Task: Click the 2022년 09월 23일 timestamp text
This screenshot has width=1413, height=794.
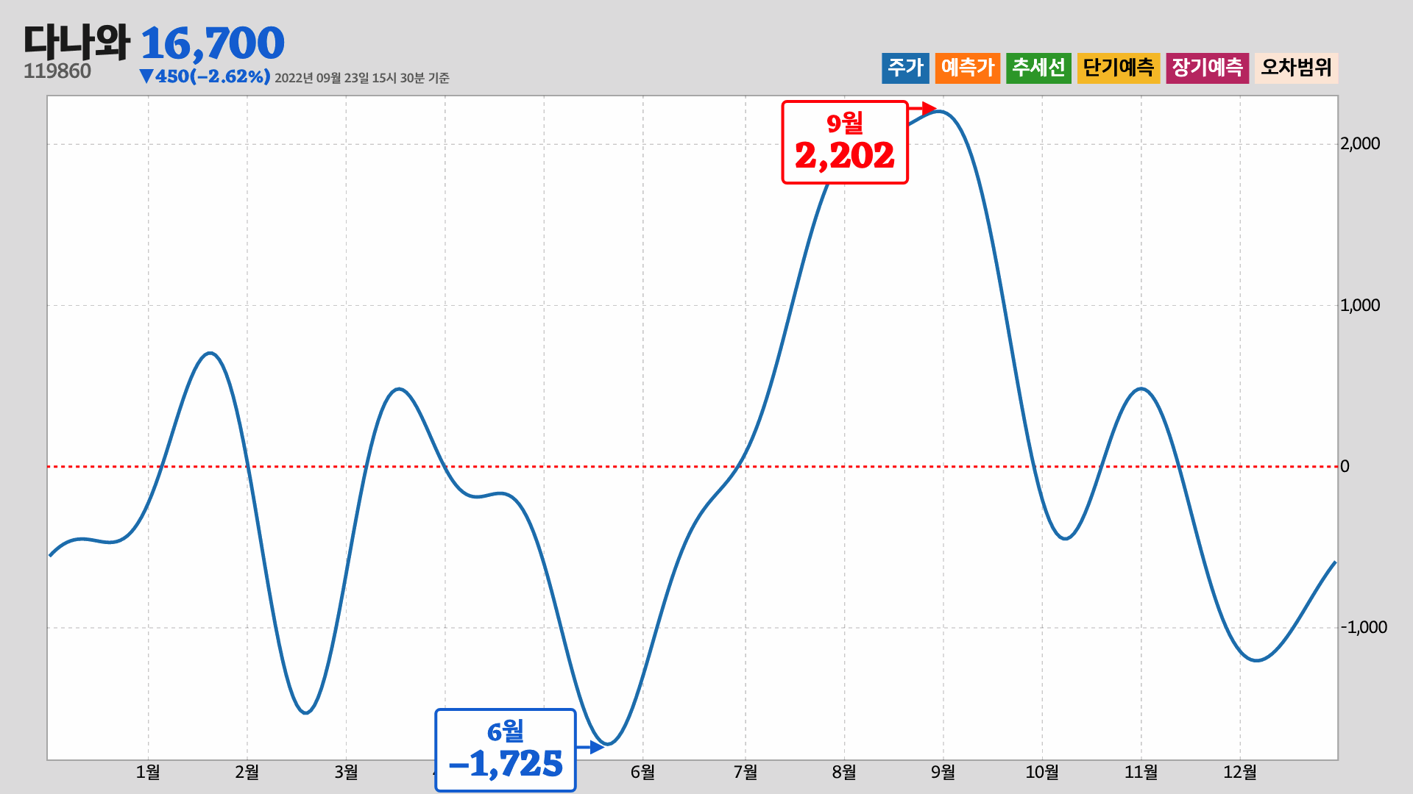Action: tap(362, 78)
